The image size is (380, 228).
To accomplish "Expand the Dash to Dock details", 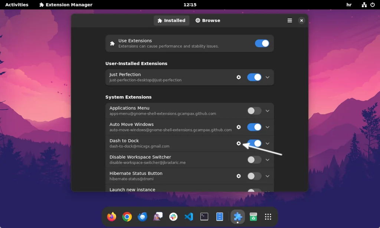I will click(267, 143).
